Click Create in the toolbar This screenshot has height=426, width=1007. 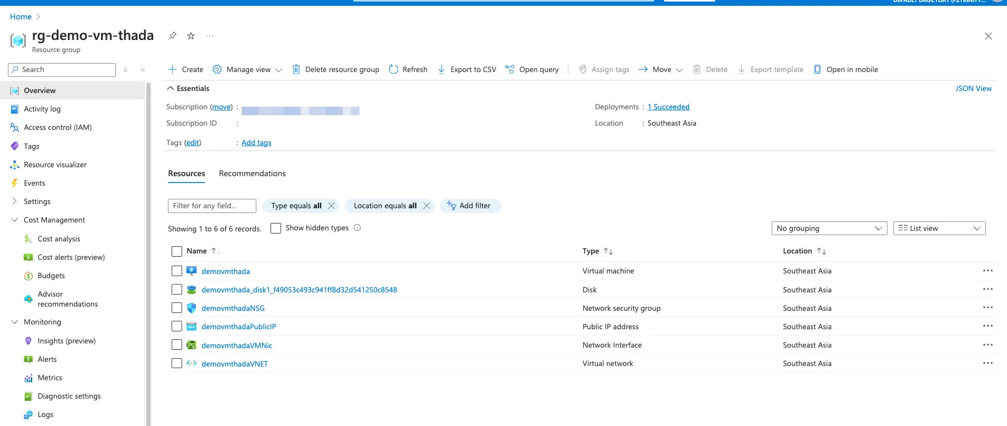(186, 69)
